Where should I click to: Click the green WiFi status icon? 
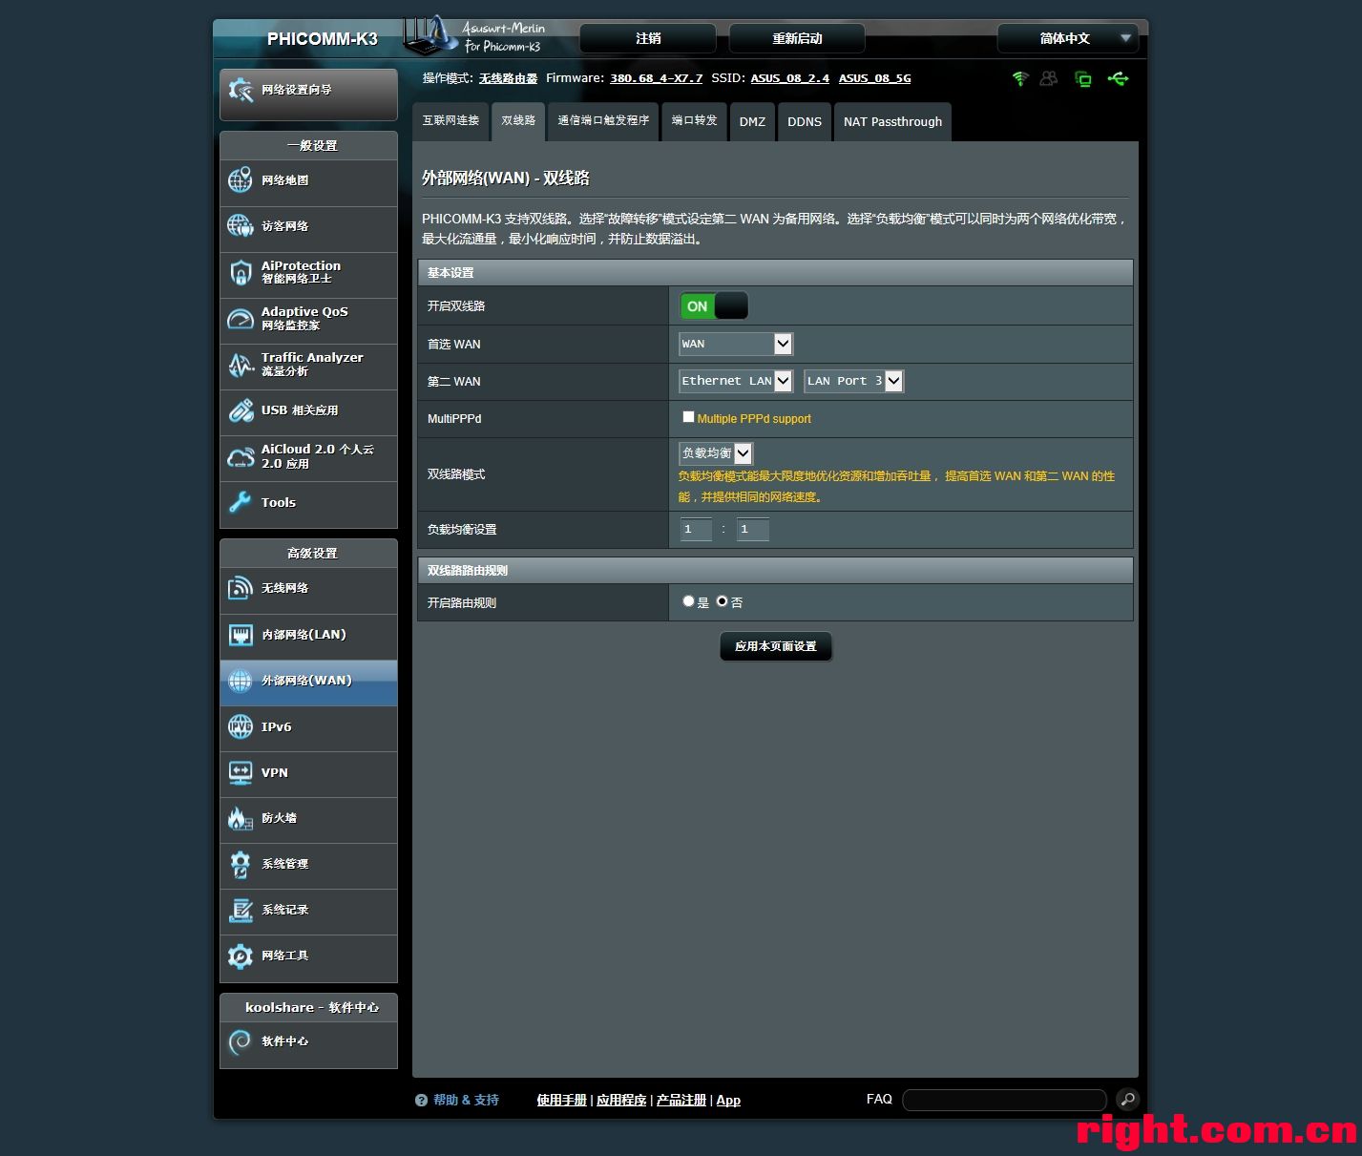[1020, 78]
